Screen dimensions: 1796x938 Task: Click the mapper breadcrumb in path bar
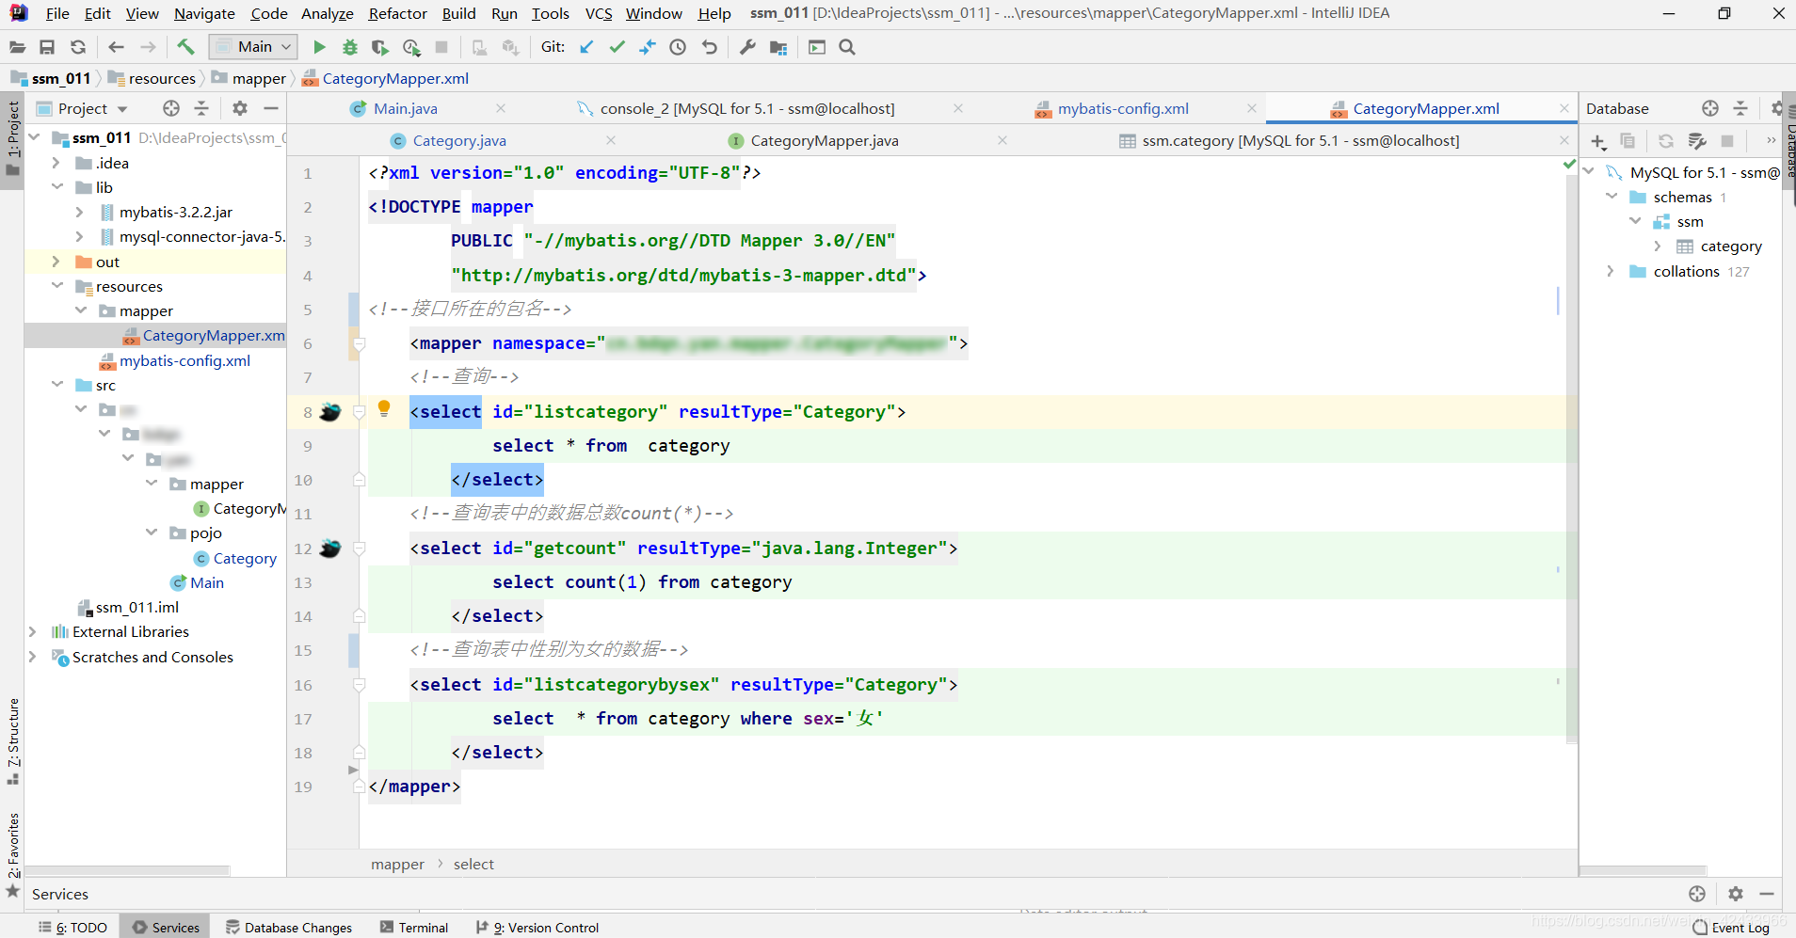point(249,78)
